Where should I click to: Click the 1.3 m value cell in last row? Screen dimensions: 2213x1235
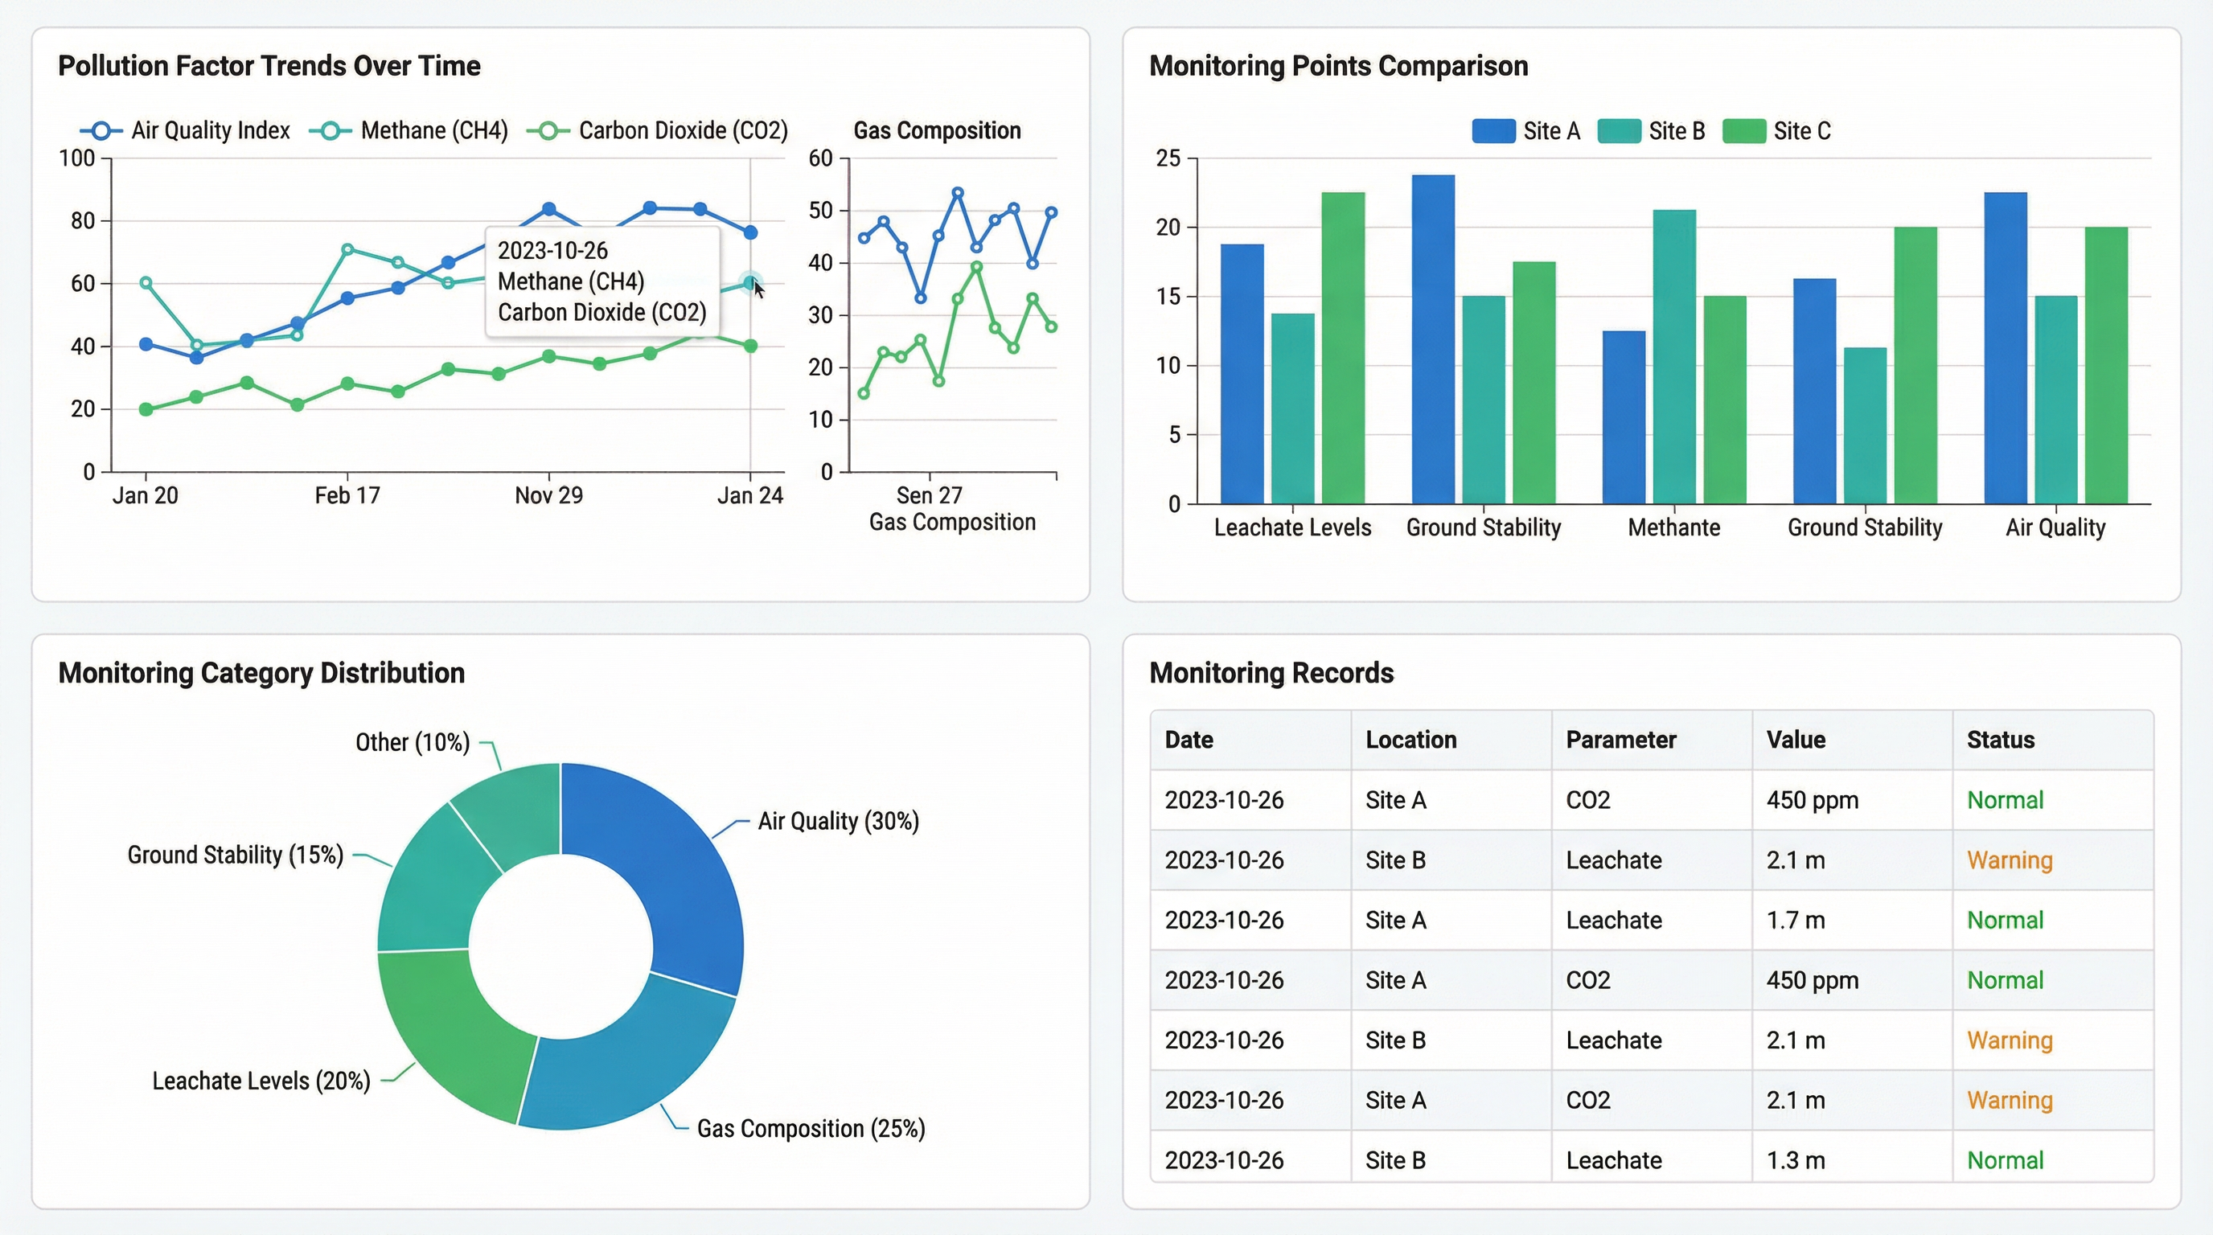click(1796, 1160)
